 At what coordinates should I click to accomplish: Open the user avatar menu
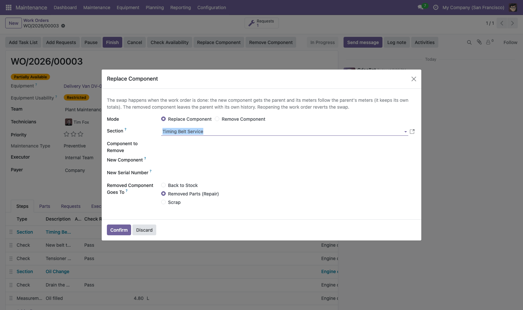513,8
